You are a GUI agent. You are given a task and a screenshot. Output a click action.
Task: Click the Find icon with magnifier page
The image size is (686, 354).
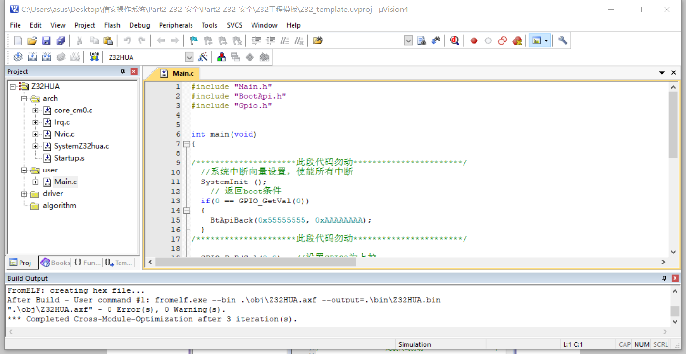pos(422,41)
